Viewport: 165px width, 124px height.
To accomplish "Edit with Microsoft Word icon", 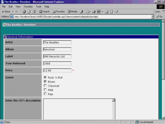I will [x=99, y=12].
